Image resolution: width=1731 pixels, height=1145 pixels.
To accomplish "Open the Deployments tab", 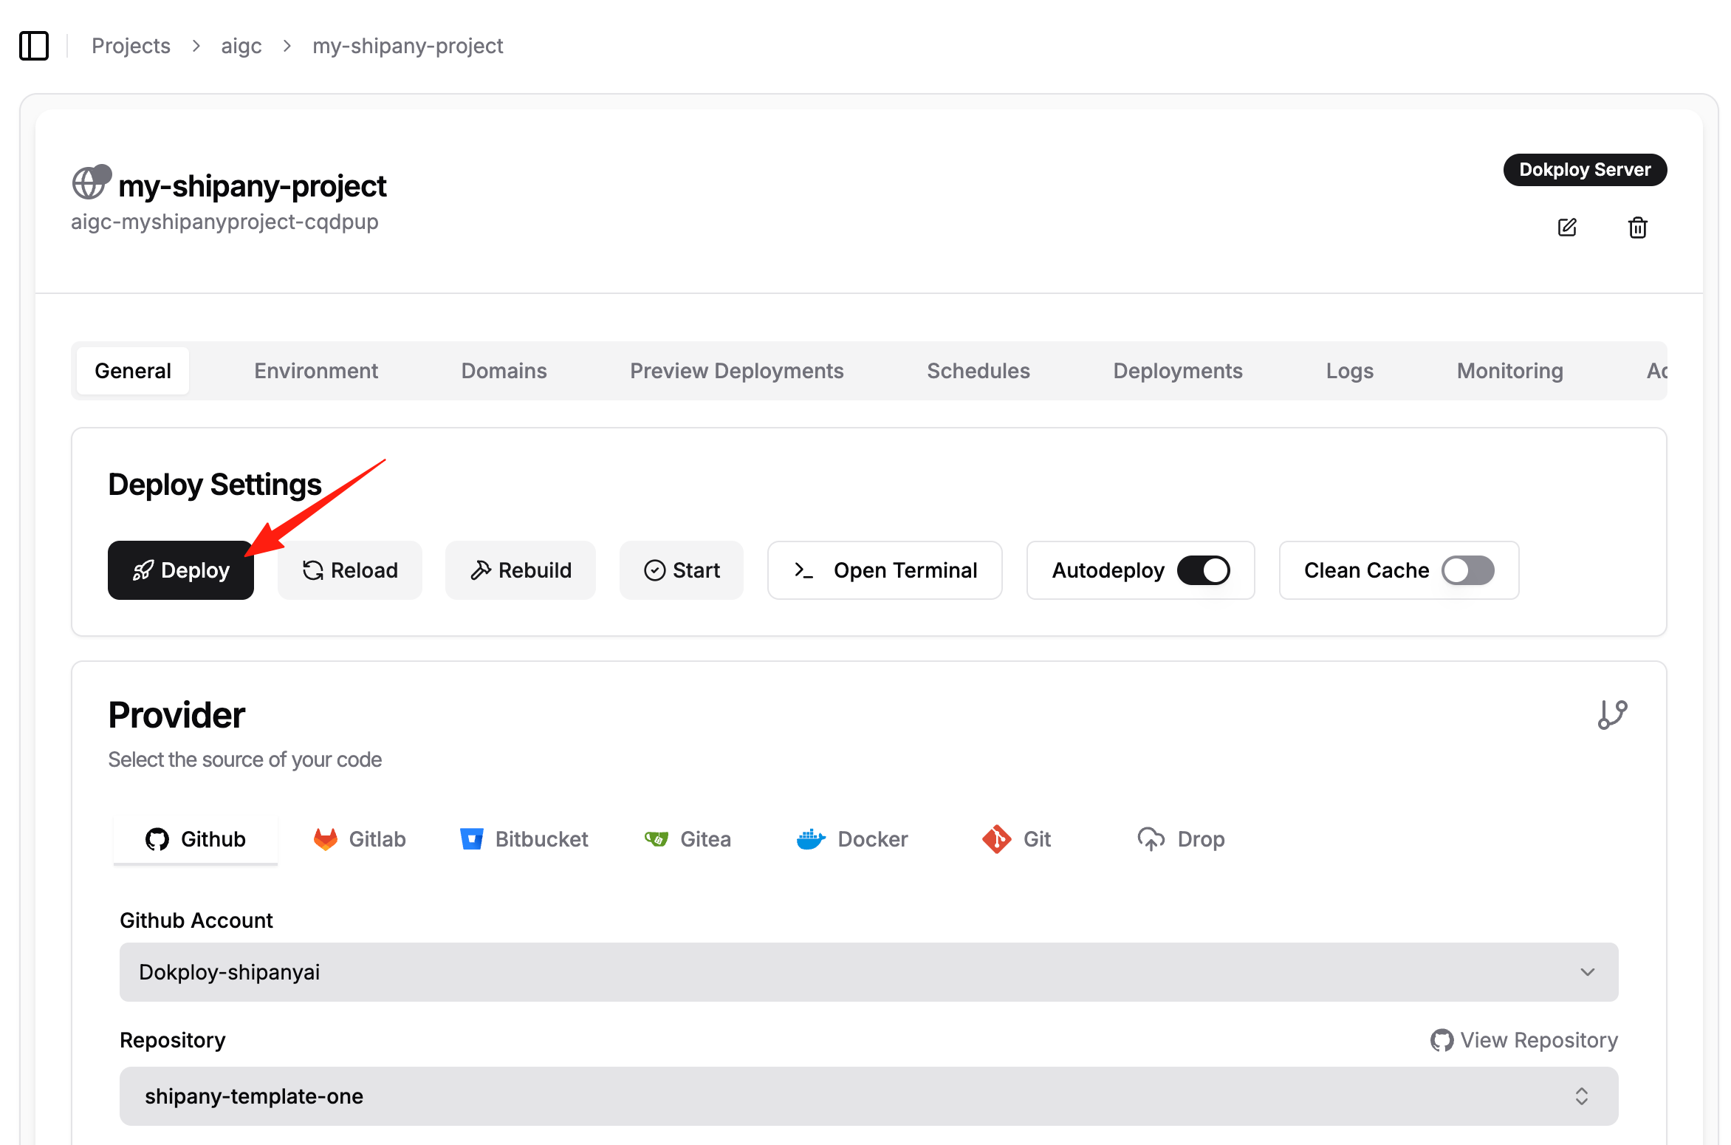I will (x=1177, y=371).
